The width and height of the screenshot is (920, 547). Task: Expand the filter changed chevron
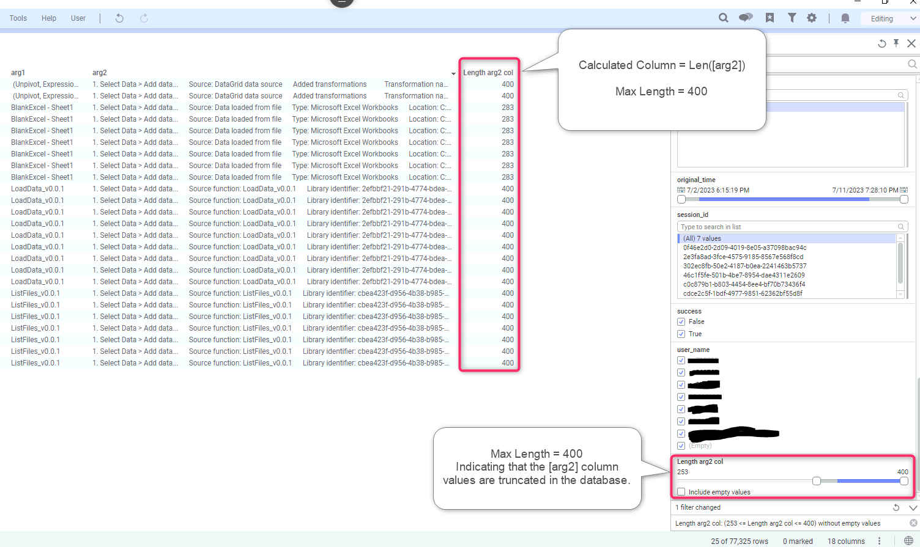(913, 507)
